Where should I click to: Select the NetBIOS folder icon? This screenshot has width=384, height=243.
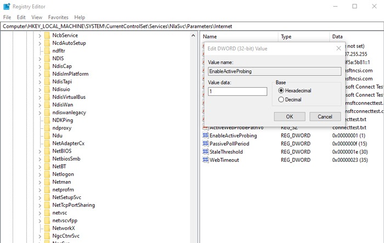tap(47, 151)
